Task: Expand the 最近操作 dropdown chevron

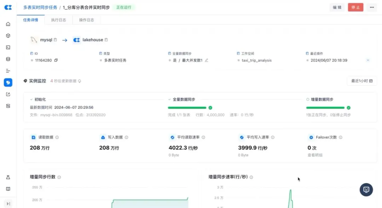Action: (368, 60)
